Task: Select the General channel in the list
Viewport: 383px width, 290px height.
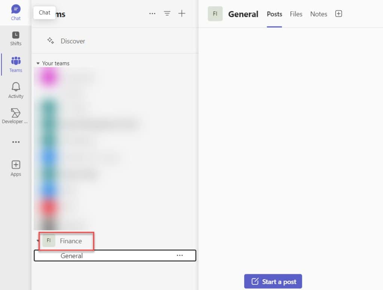Action: tap(115, 256)
